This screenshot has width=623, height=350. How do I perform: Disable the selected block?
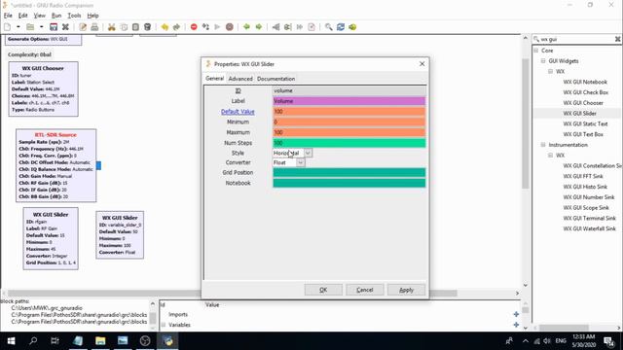[288, 27]
